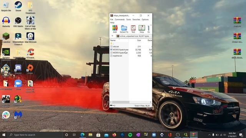Select the Minecraft grass block desktop icon
This screenshot has width=246, height=138.
[x=6, y=38]
